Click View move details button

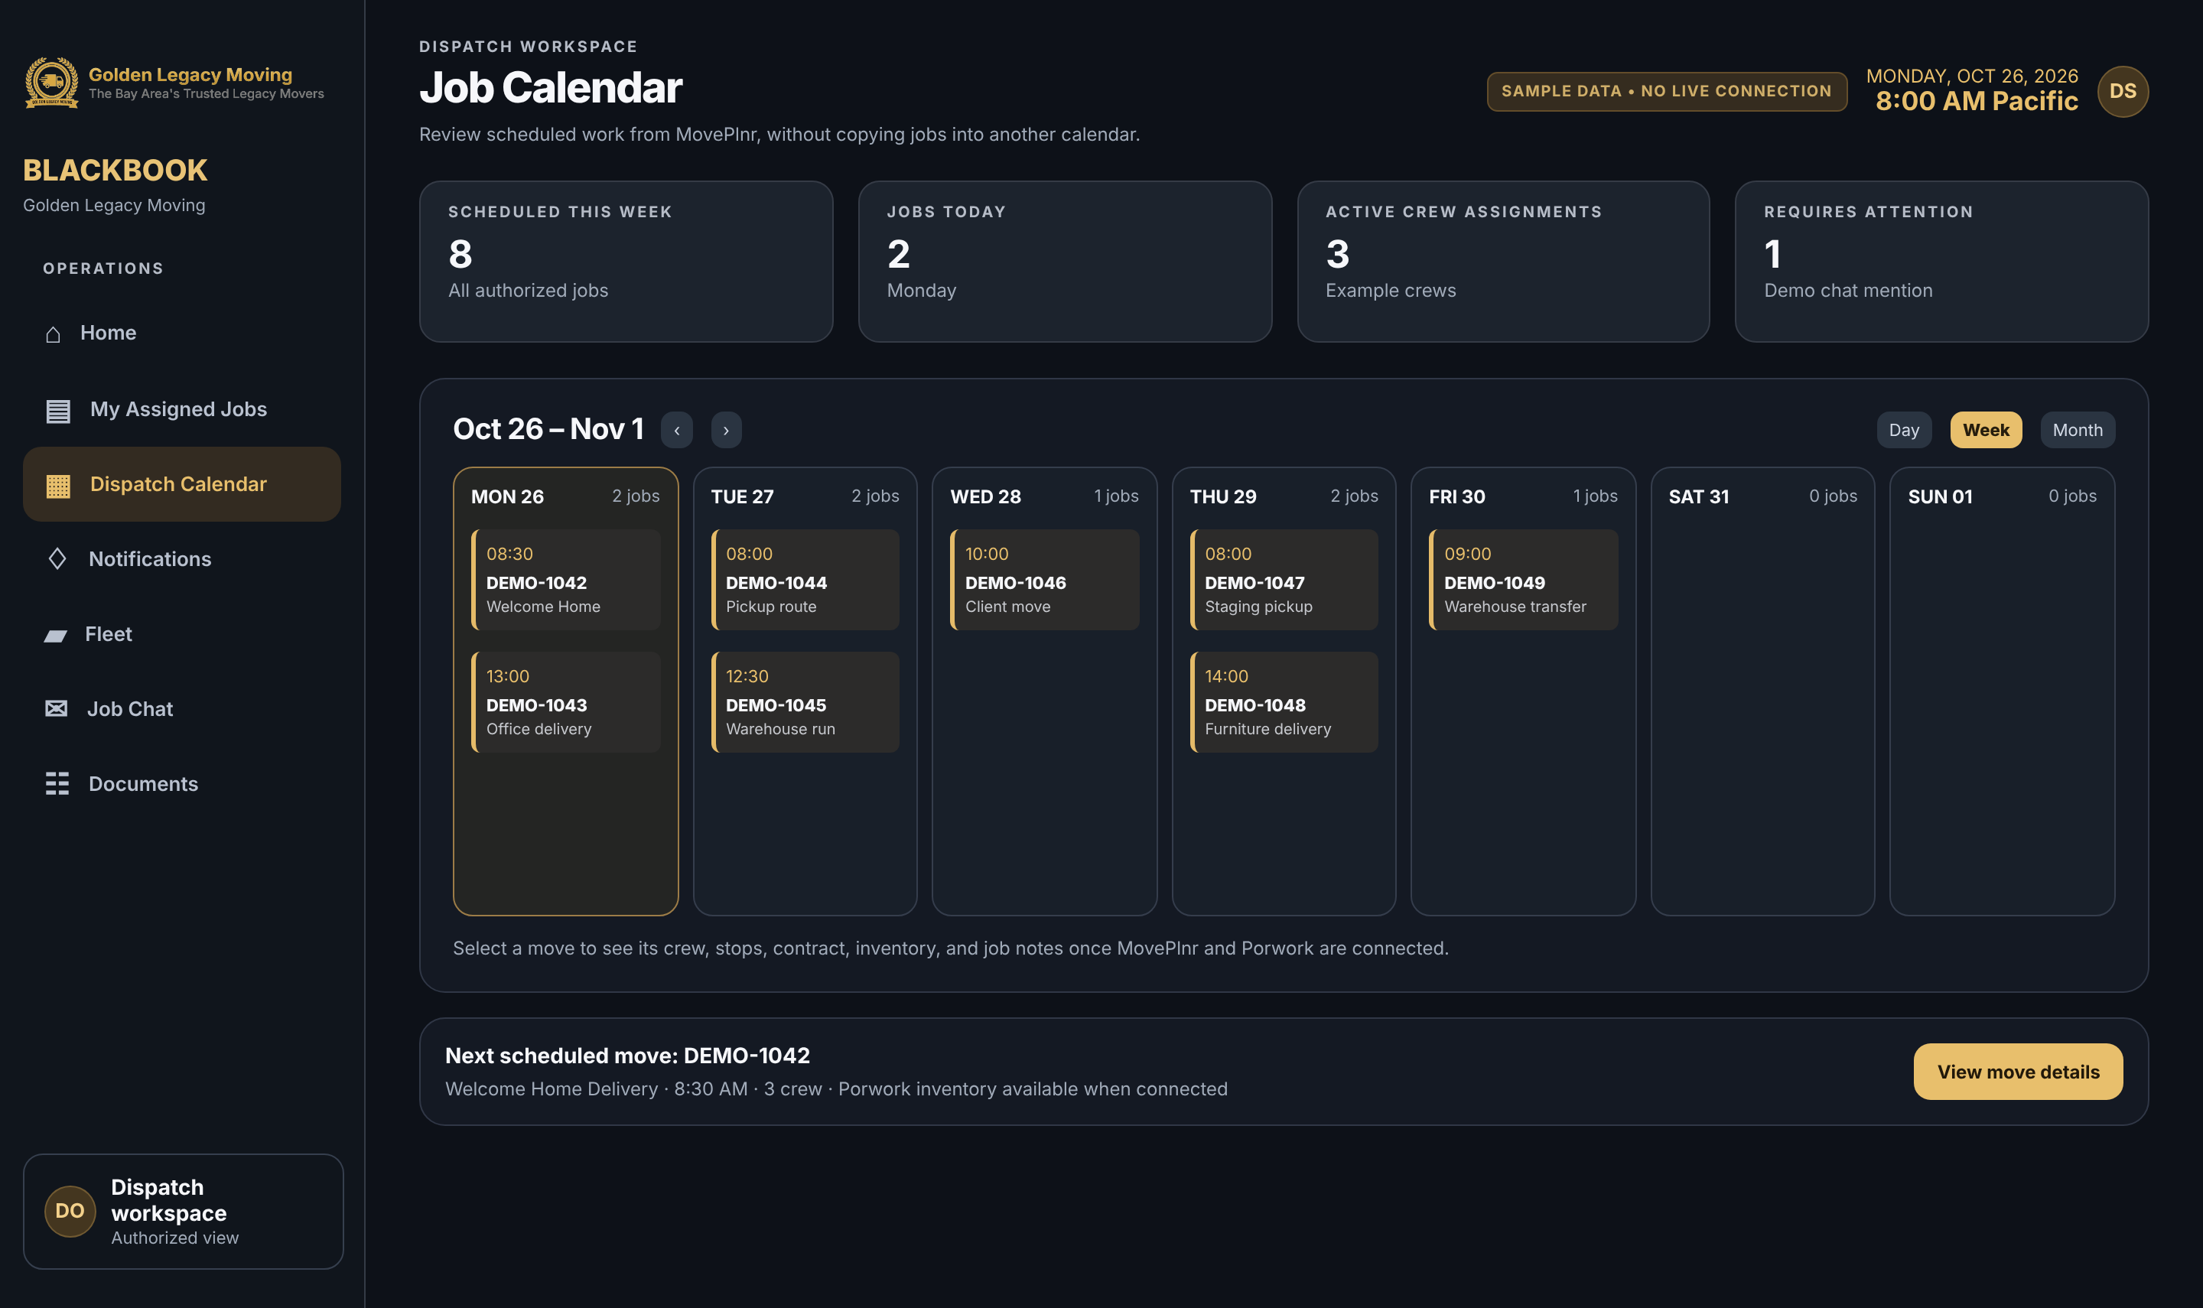[x=2018, y=1072]
